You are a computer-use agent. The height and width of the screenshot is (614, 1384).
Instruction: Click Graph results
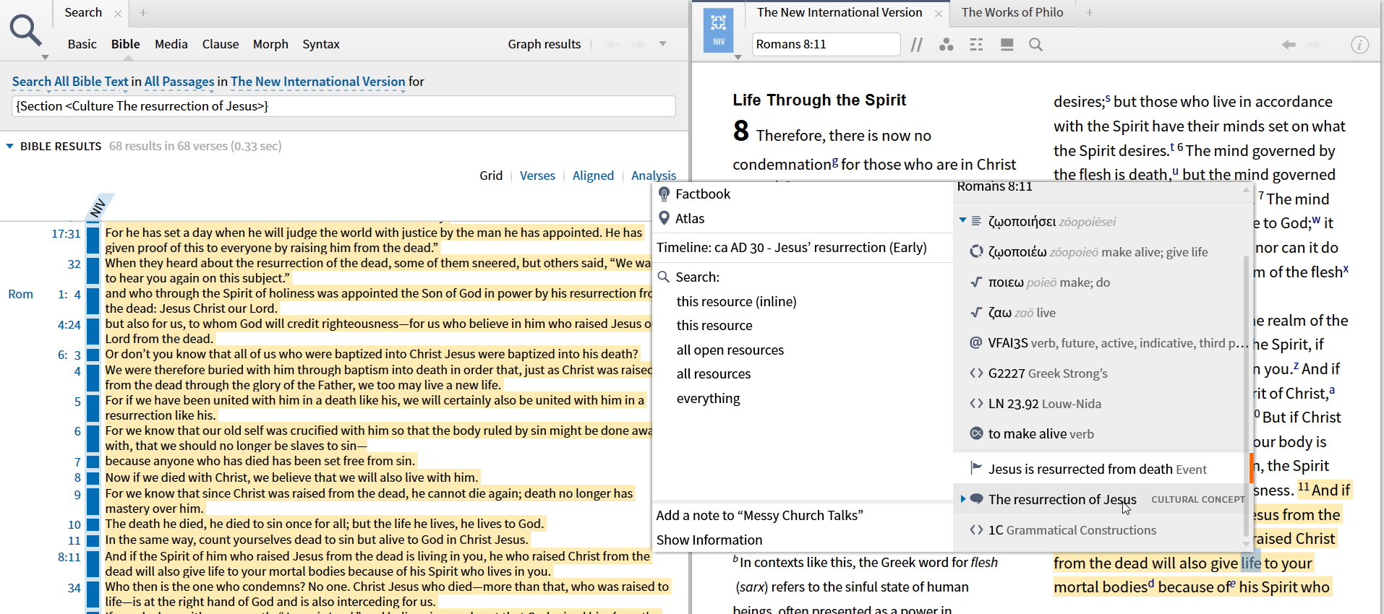(x=544, y=44)
